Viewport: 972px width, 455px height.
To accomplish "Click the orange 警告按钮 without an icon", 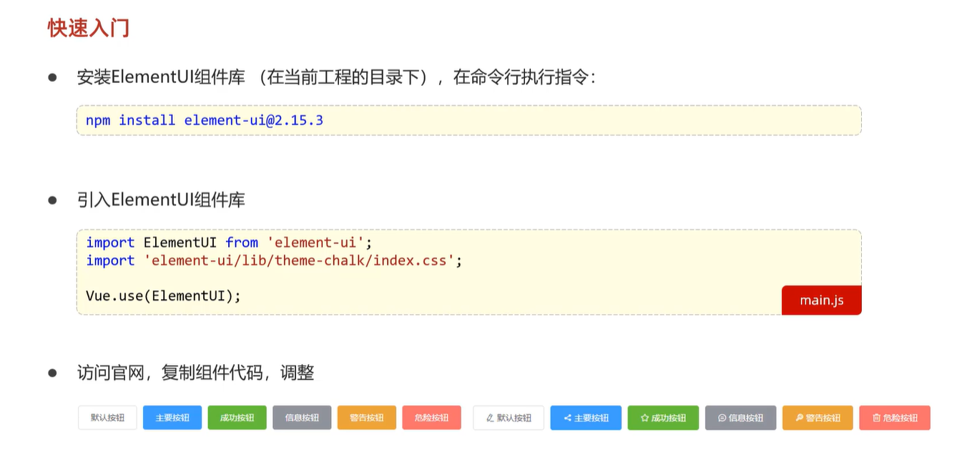I will [x=367, y=418].
